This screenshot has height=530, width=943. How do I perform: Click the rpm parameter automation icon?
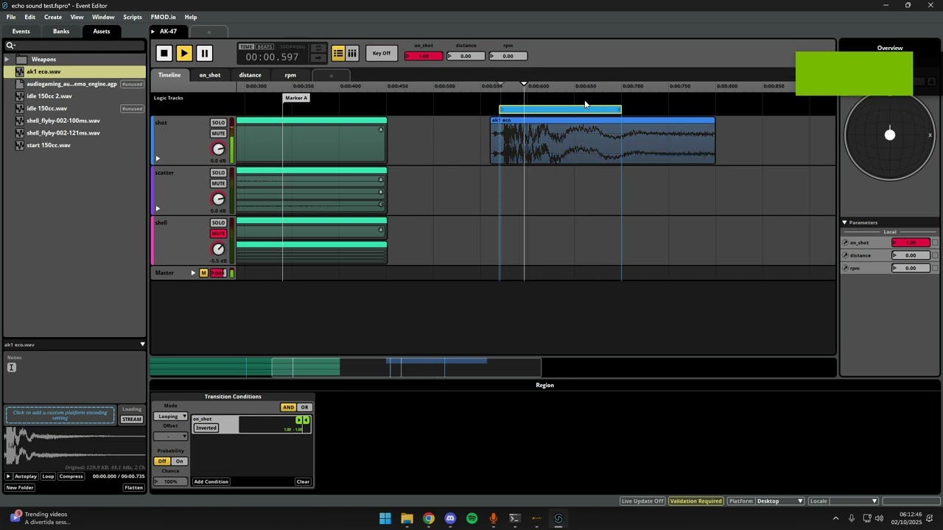click(846, 268)
